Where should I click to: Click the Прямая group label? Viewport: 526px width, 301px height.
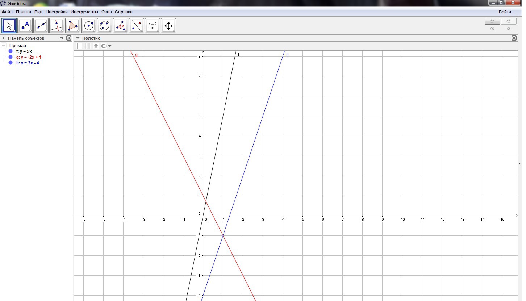click(x=18, y=46)
